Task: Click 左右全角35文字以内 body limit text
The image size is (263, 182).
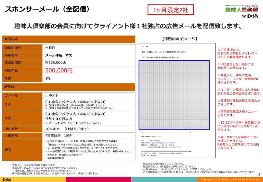Action: [75, 114]
